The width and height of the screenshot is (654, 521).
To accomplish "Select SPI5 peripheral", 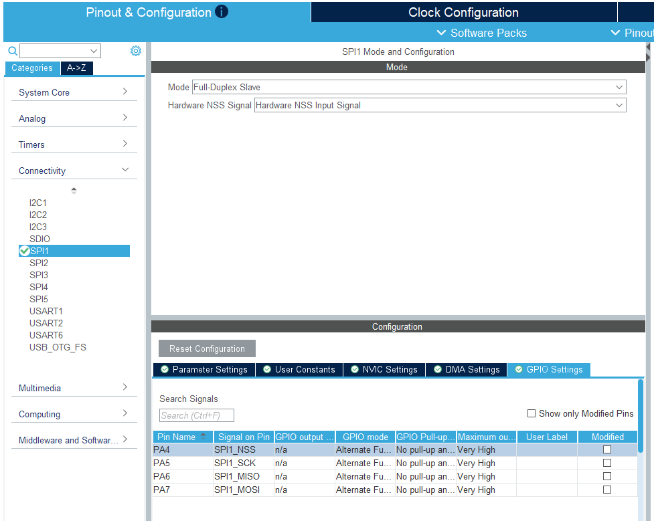I will point(39,299).
